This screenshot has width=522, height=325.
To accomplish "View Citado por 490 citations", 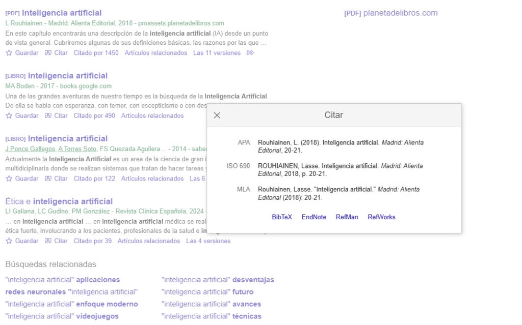I will [x=94, y=115].
